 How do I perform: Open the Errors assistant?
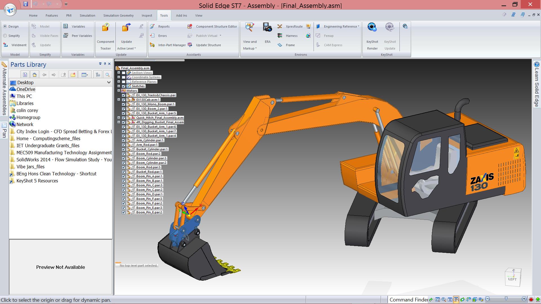[x=159, y=36]
